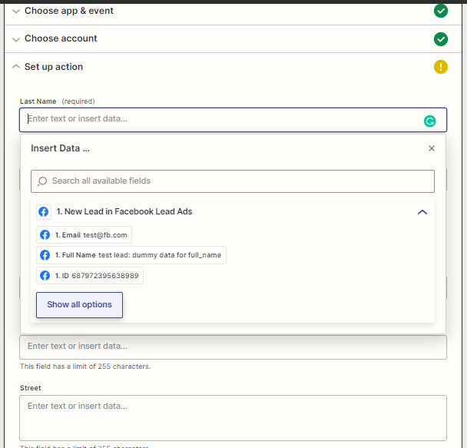Click the Street text input area
The height and width of the screenshot is (448, 467).
[x=233, y=418]
